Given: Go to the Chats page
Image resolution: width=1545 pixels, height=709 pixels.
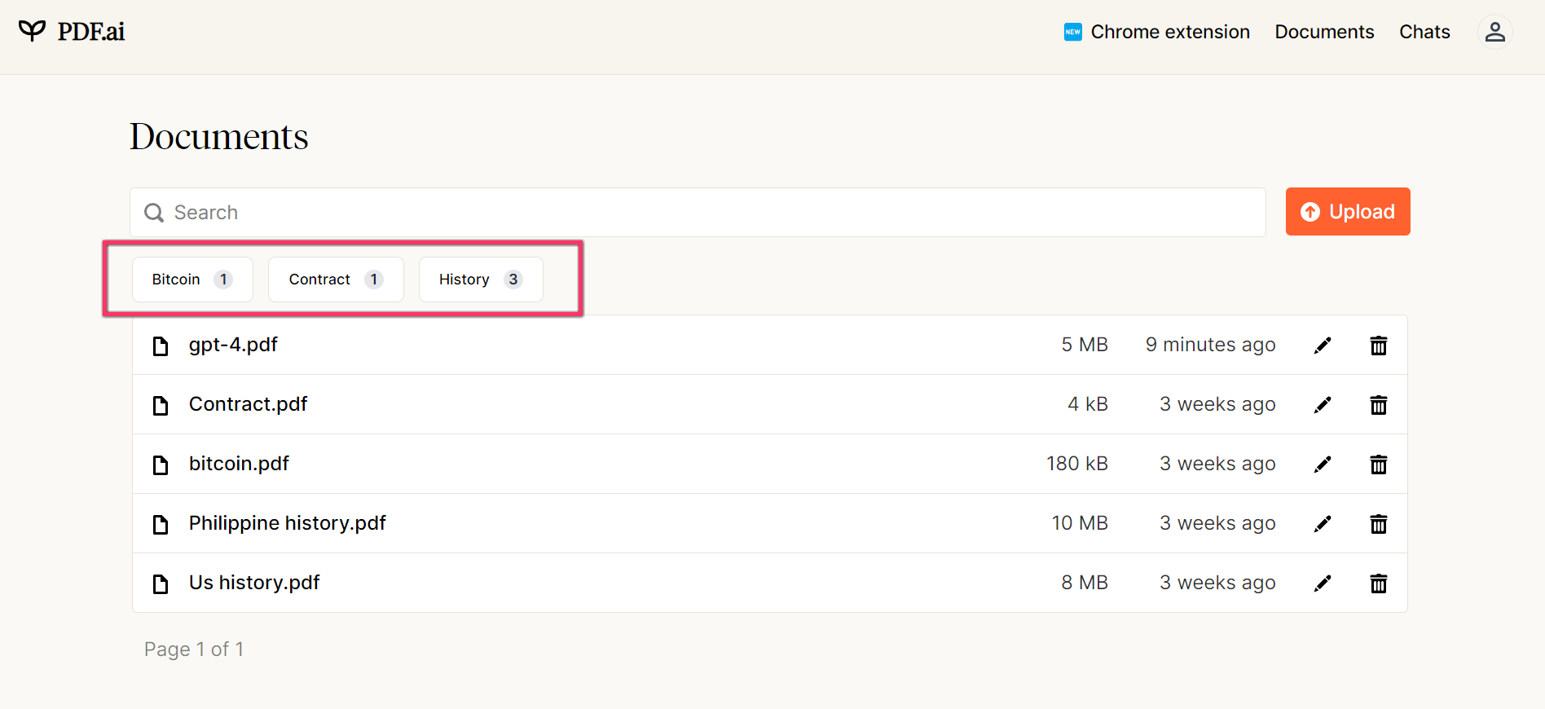Looking at the screenshot, I should [1424, 32].
